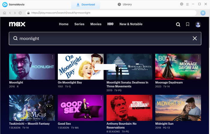
Task: Click the Good Sex title
Action: [64, 124]
